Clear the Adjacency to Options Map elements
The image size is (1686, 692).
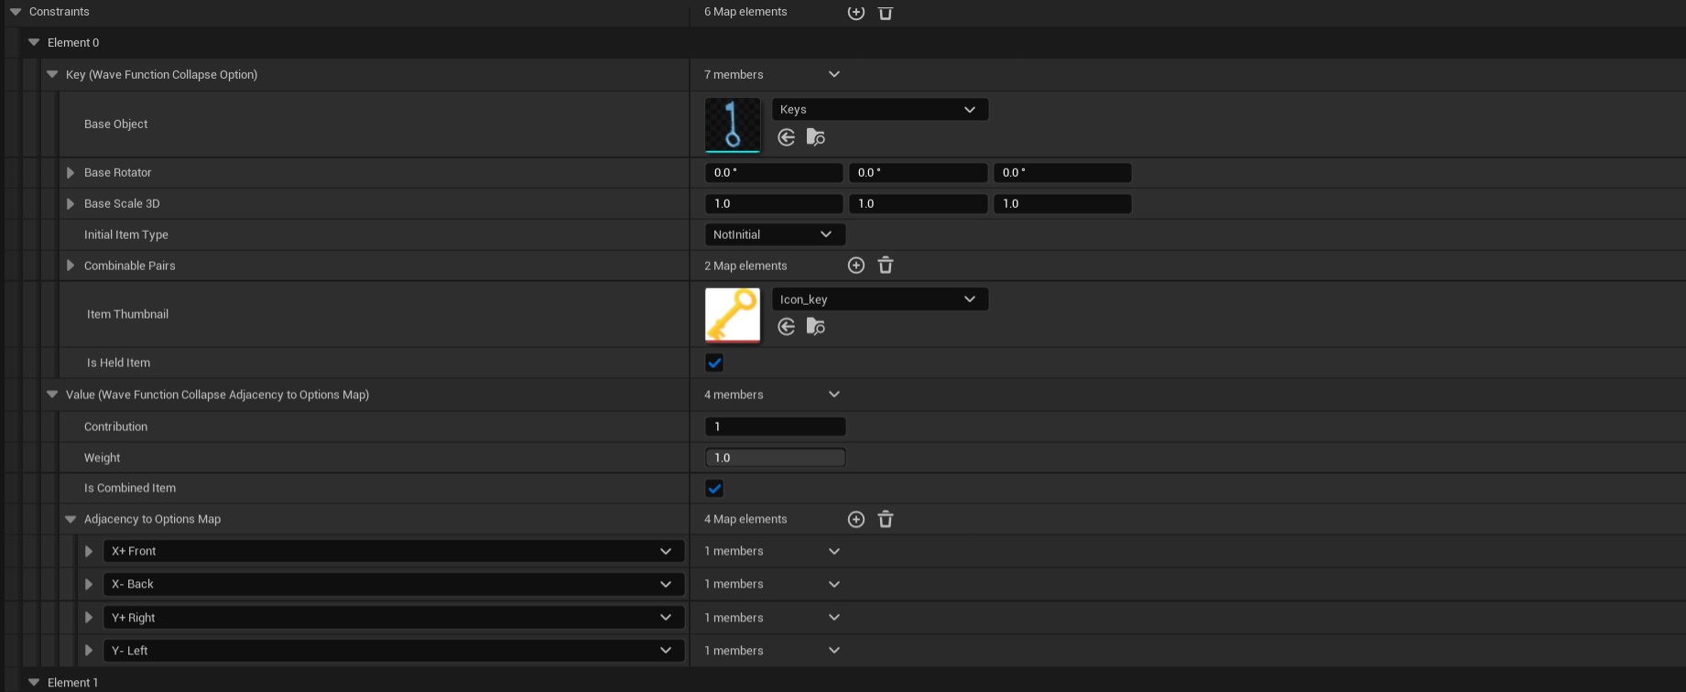pyautogui.click(x=885, y=519)
